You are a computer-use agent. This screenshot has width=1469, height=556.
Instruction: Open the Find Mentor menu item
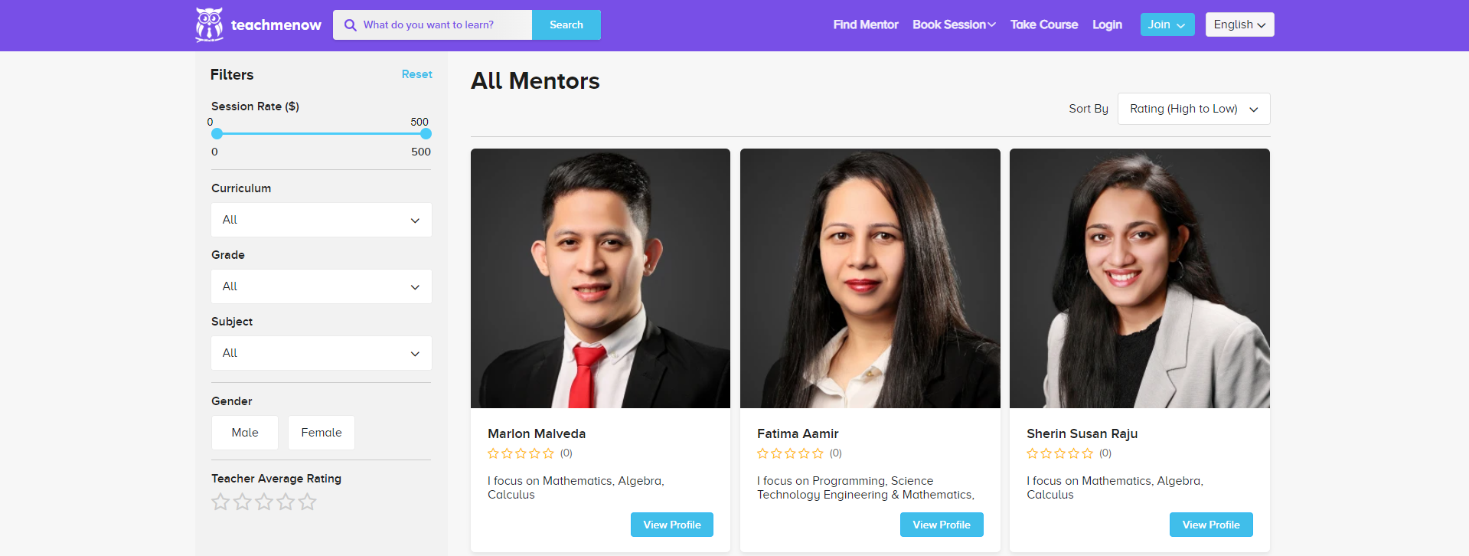pyautogui.click(x=866, y=25)
